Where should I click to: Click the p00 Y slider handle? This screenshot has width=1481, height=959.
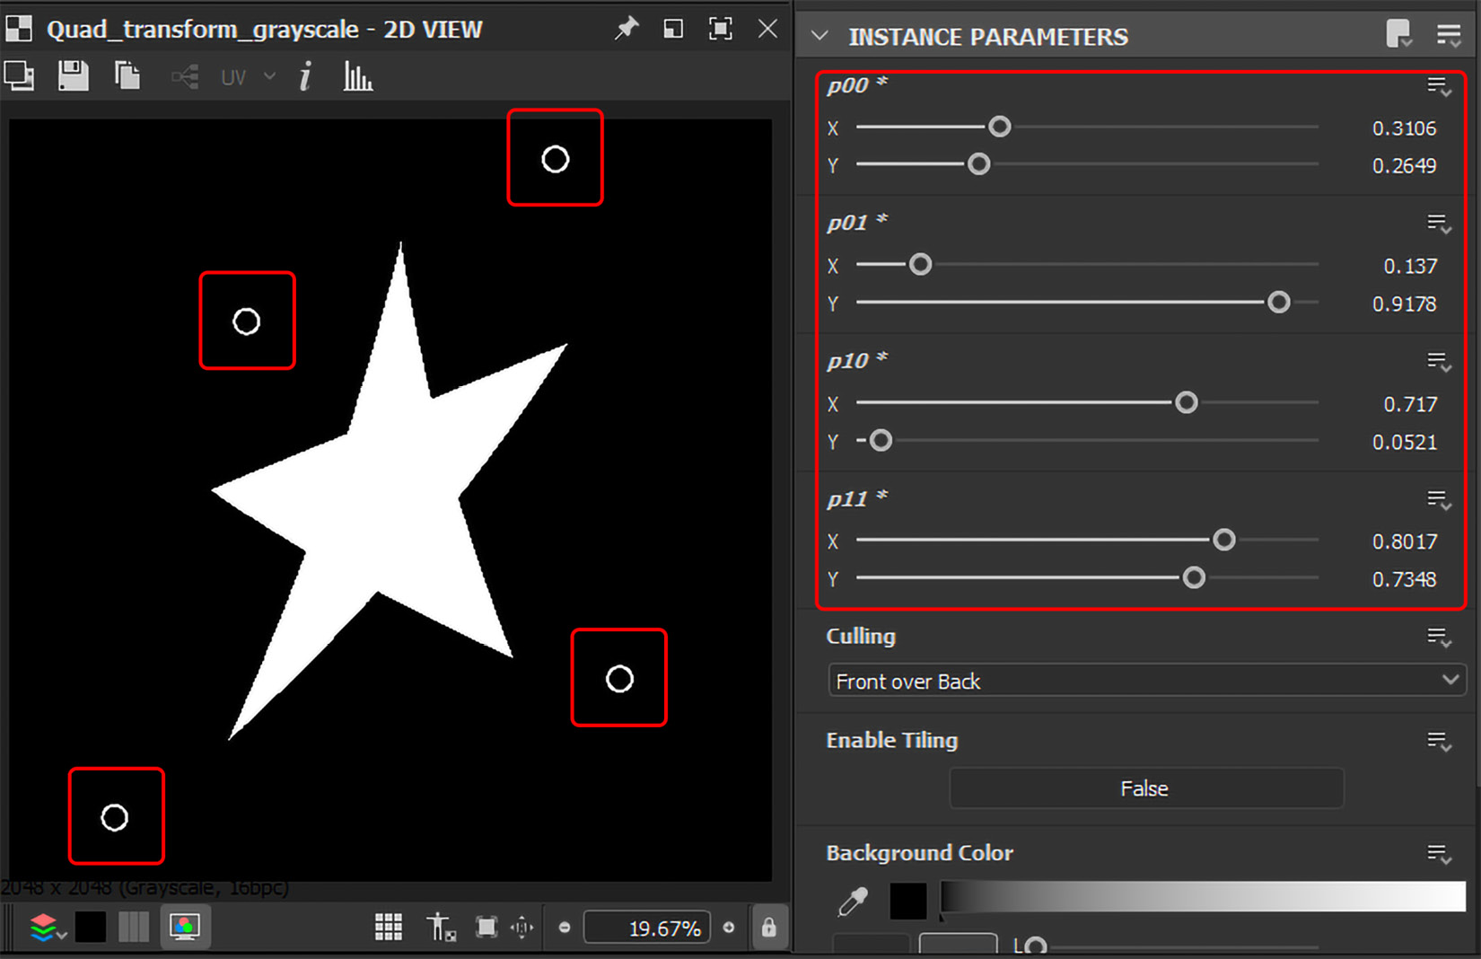[x=978, y=164]
